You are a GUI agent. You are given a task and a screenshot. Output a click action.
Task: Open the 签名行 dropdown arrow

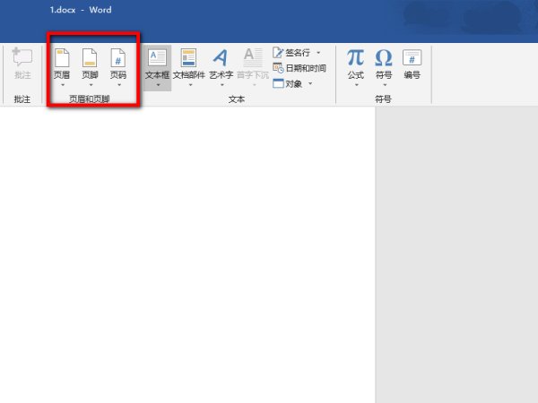[x=318, y=53]
